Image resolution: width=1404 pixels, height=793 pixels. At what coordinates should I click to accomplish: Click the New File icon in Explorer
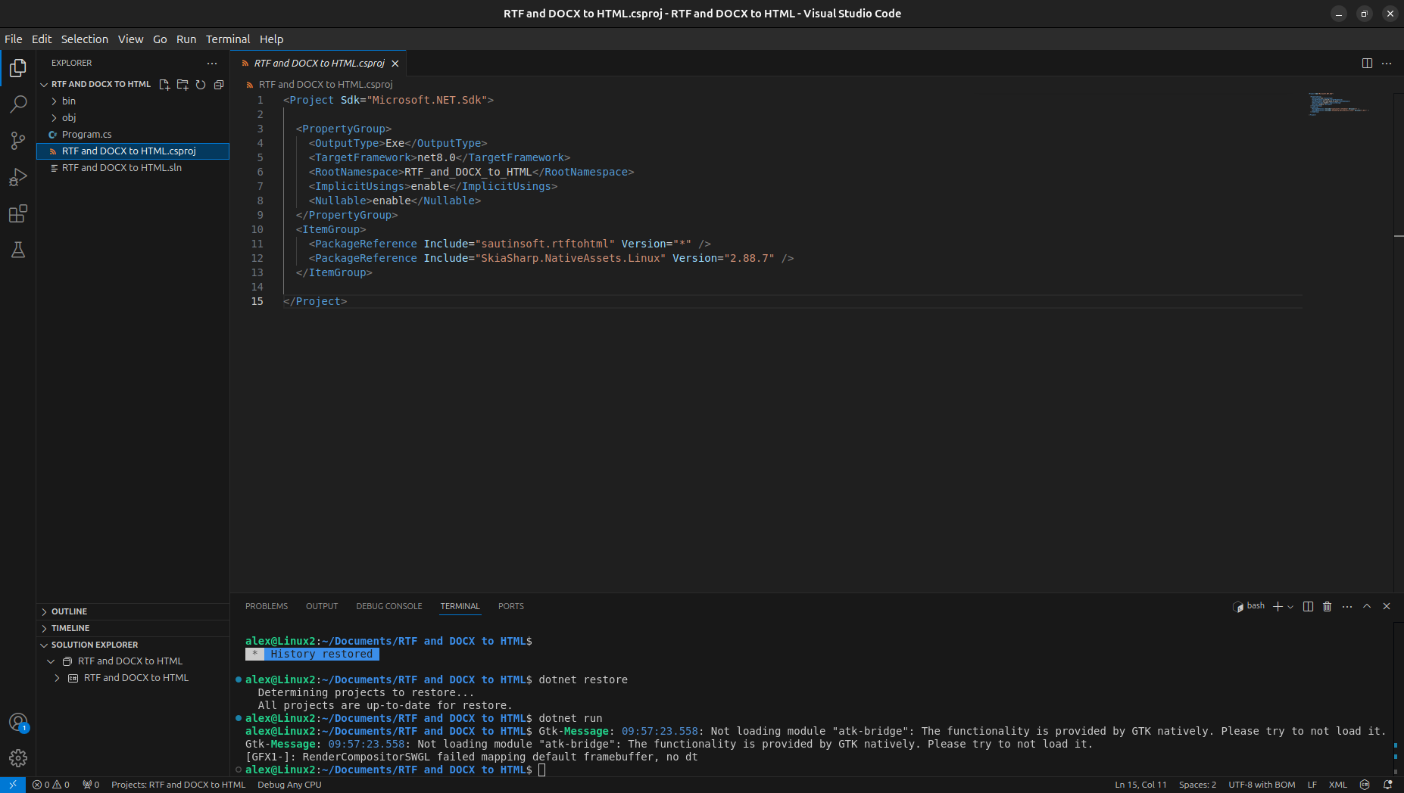[164, 85]
